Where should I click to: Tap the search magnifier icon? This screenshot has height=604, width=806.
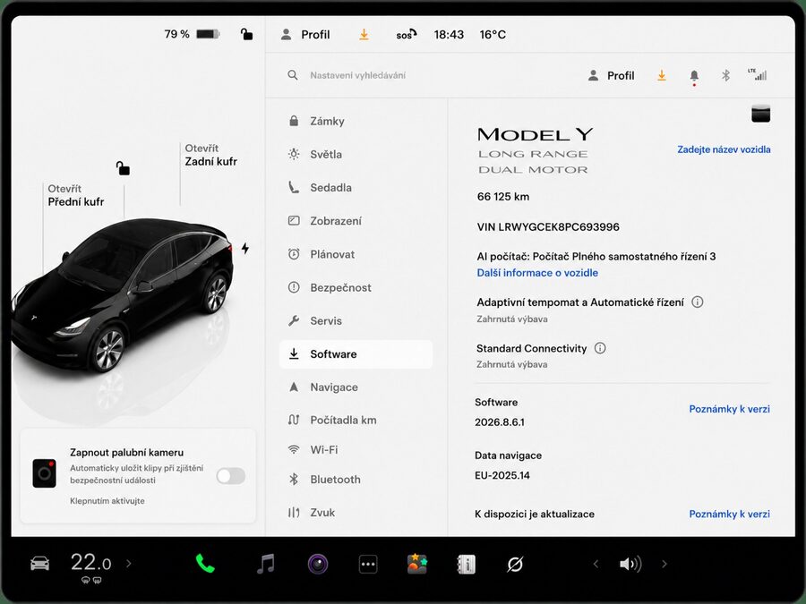click(293, 75)
